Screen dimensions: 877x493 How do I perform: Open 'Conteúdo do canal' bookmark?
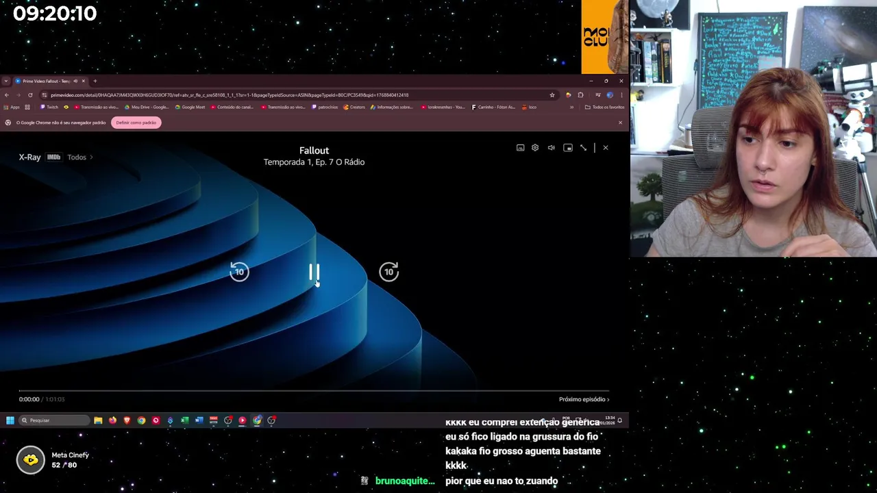pos(233,108)
